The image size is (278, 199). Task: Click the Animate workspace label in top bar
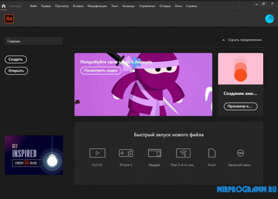click(x=16, y=6)
